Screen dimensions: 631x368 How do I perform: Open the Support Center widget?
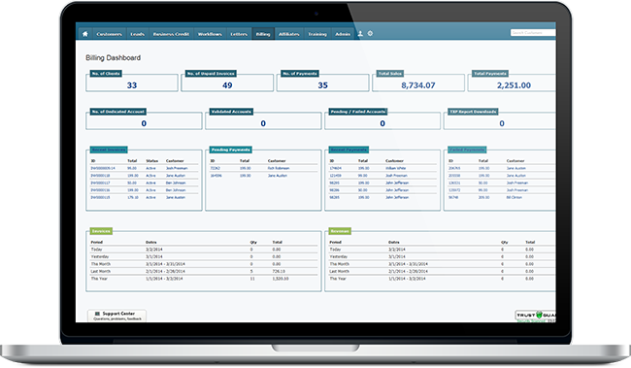[117, 316]
